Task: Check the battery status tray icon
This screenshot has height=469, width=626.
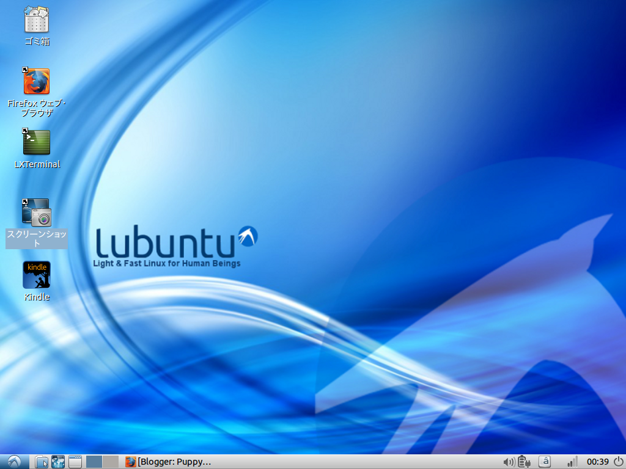Action: [524, 462]
